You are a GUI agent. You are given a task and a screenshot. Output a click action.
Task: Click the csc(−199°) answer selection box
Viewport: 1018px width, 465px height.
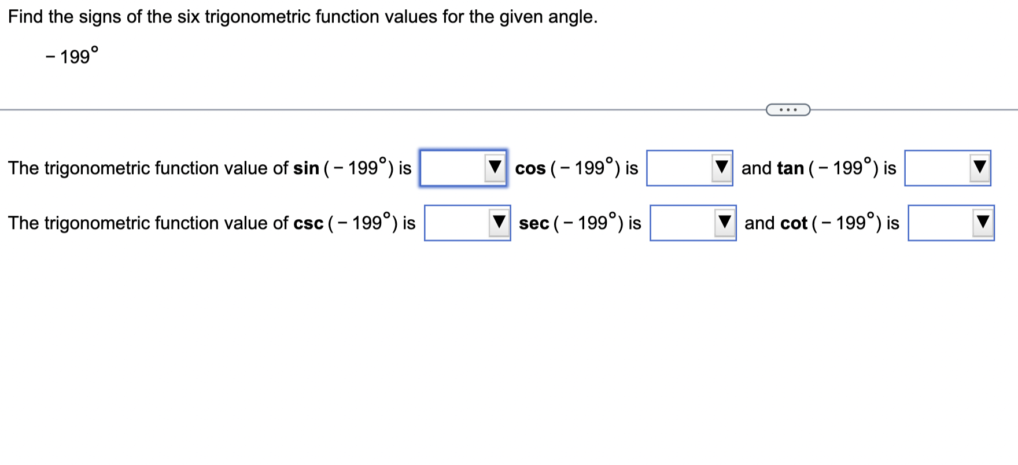466,222
